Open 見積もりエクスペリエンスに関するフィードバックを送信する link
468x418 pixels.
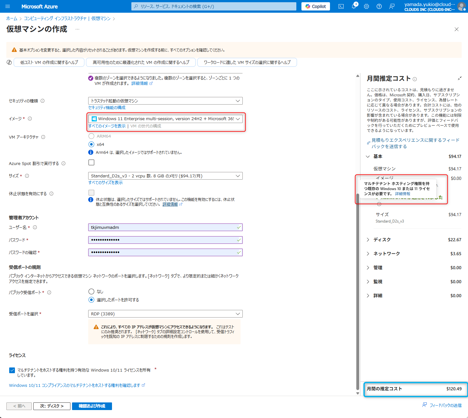click(415, 143)
